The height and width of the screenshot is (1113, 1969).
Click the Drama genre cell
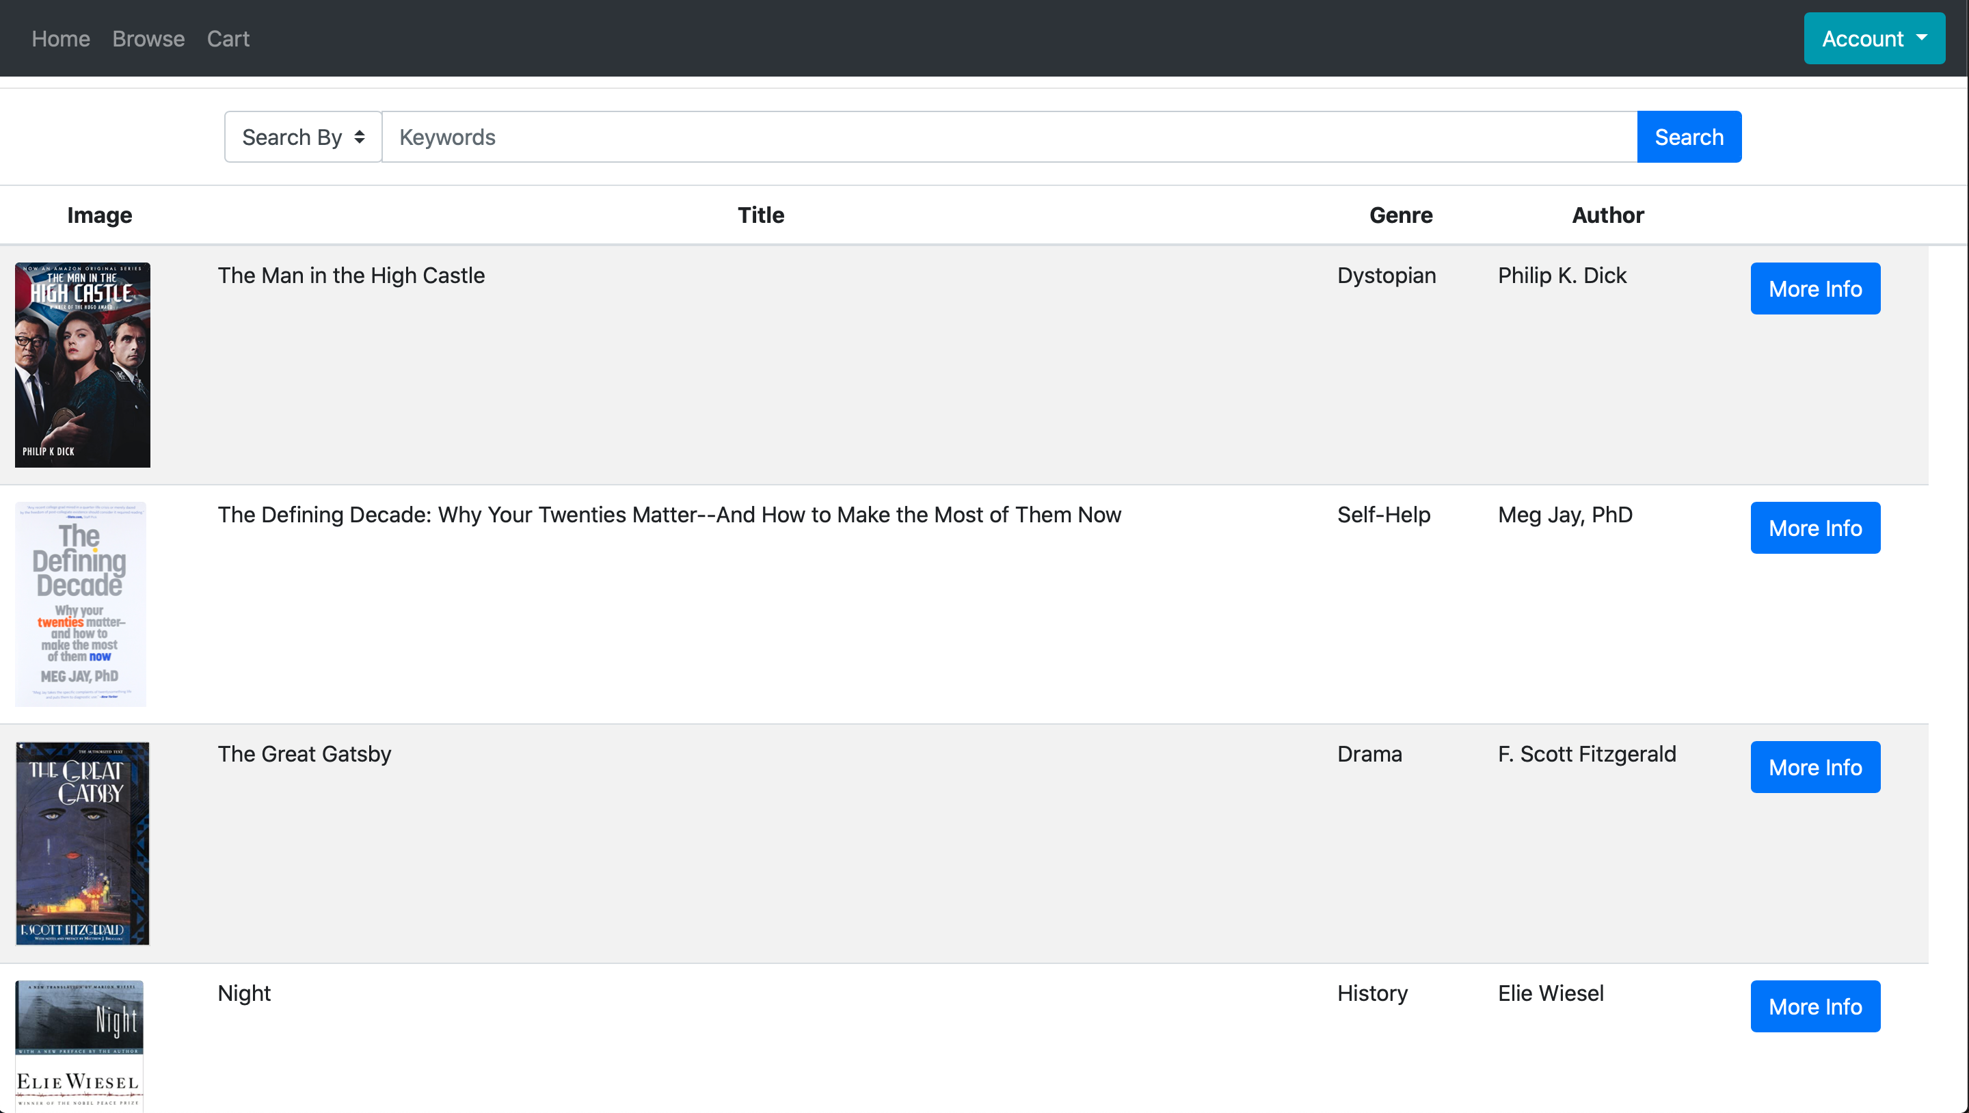1369,753
